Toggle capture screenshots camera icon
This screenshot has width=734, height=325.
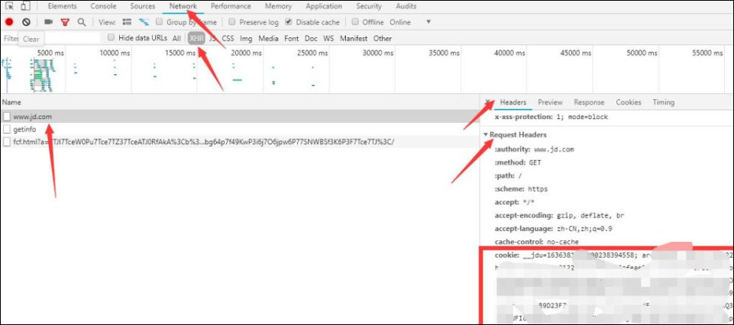point(48,22)
